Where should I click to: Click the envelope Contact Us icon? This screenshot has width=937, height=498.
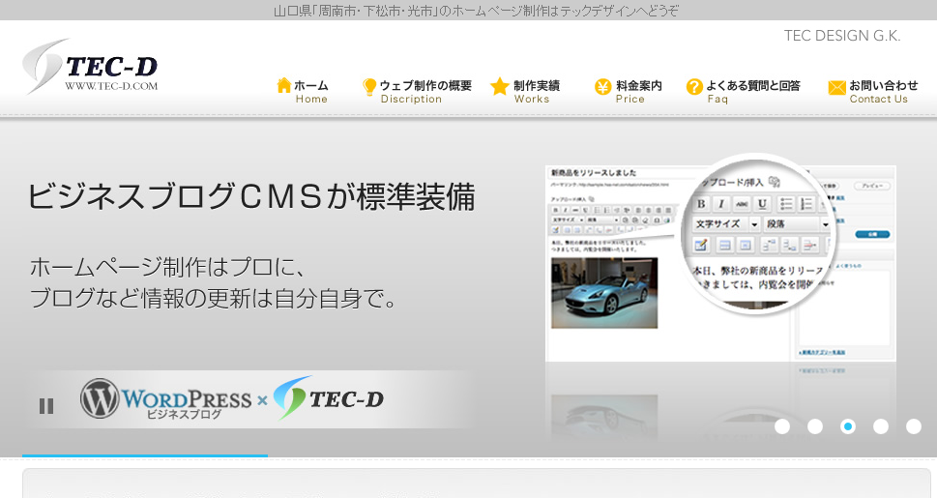(x=836, y=88)
